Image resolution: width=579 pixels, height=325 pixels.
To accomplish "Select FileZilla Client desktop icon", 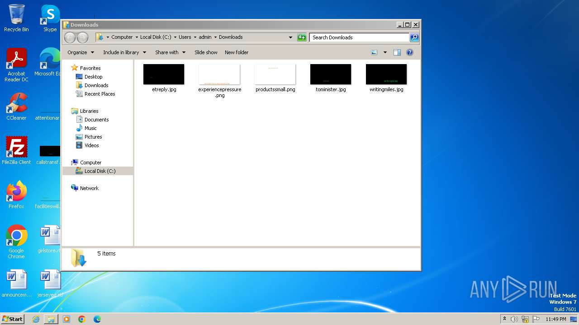I will (16, 150).
